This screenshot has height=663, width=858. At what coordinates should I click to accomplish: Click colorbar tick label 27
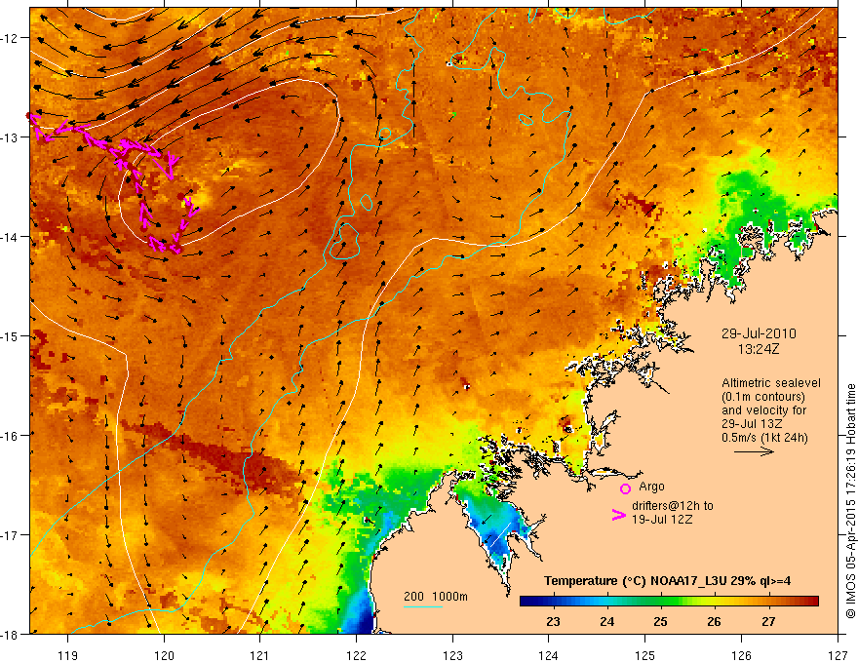(x=768, y=622)
